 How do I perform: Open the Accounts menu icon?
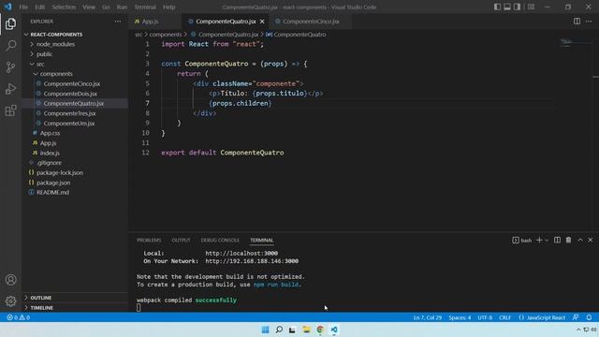[10, 280]
